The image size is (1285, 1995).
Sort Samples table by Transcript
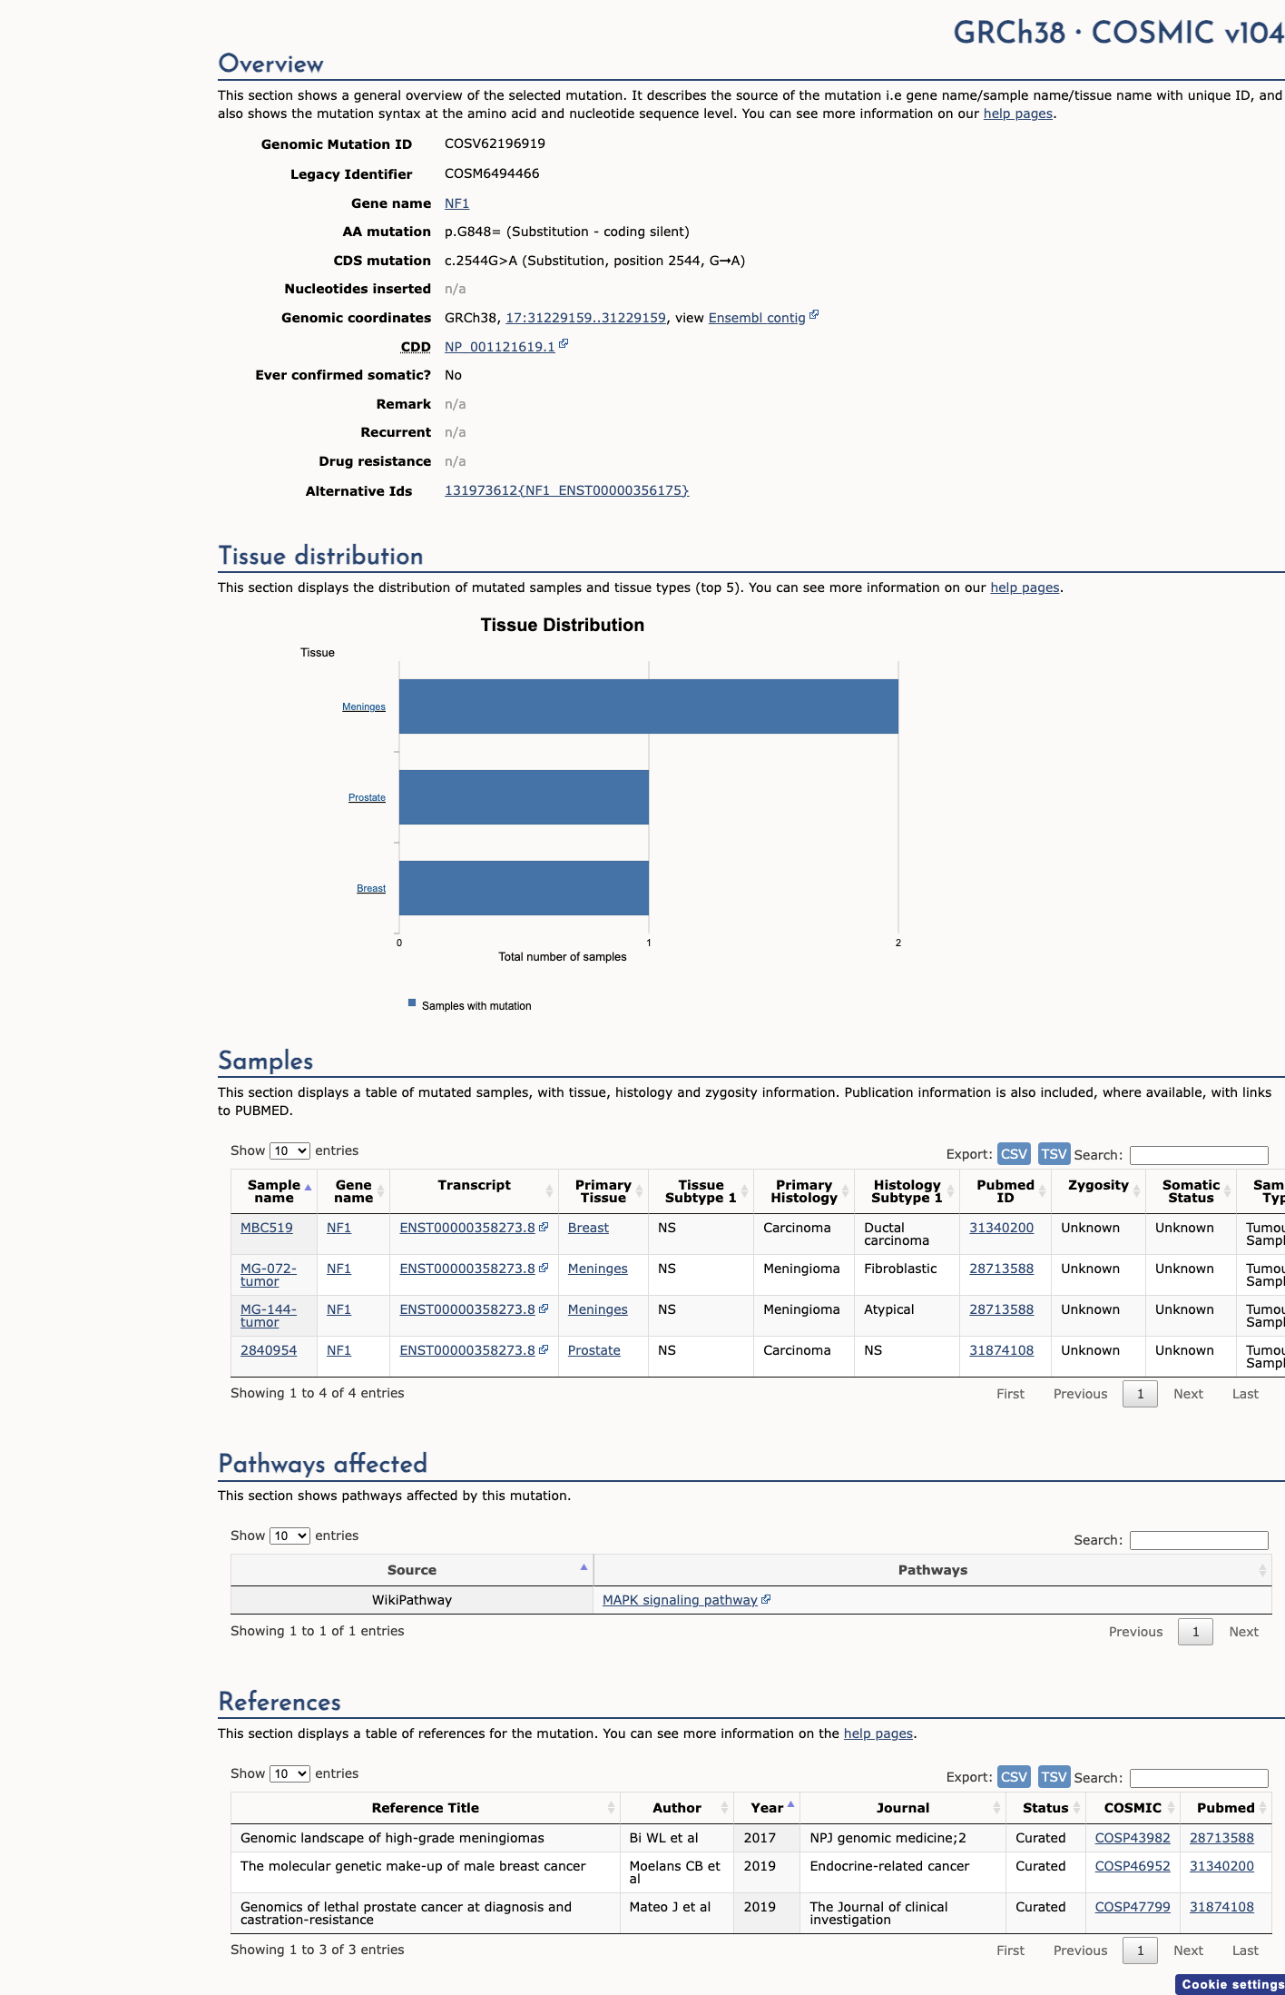point(474,1191)
